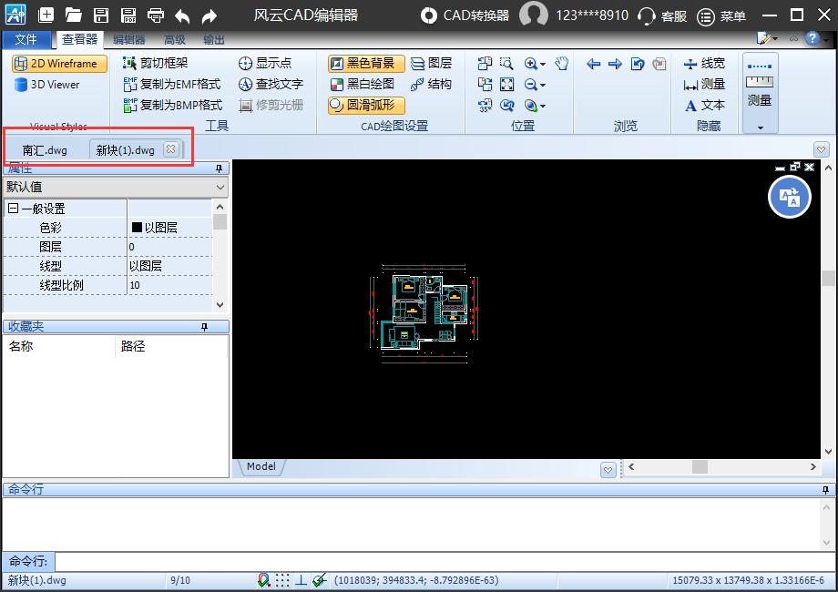Open the 查找文字 find text tool
The width and height of the screenshot is (838, 592).
coord(271,84)
